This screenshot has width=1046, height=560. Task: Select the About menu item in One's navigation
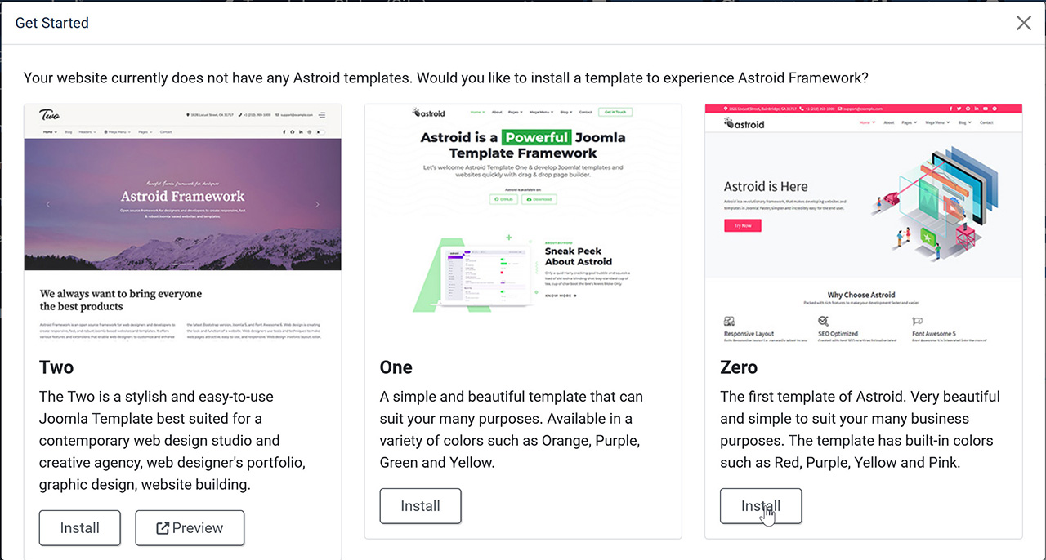pos(497,112)
